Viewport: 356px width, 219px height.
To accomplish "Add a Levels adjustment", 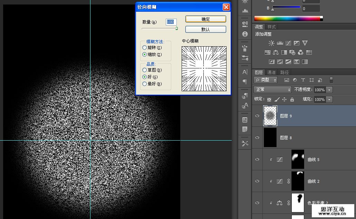I will (280, 43).
